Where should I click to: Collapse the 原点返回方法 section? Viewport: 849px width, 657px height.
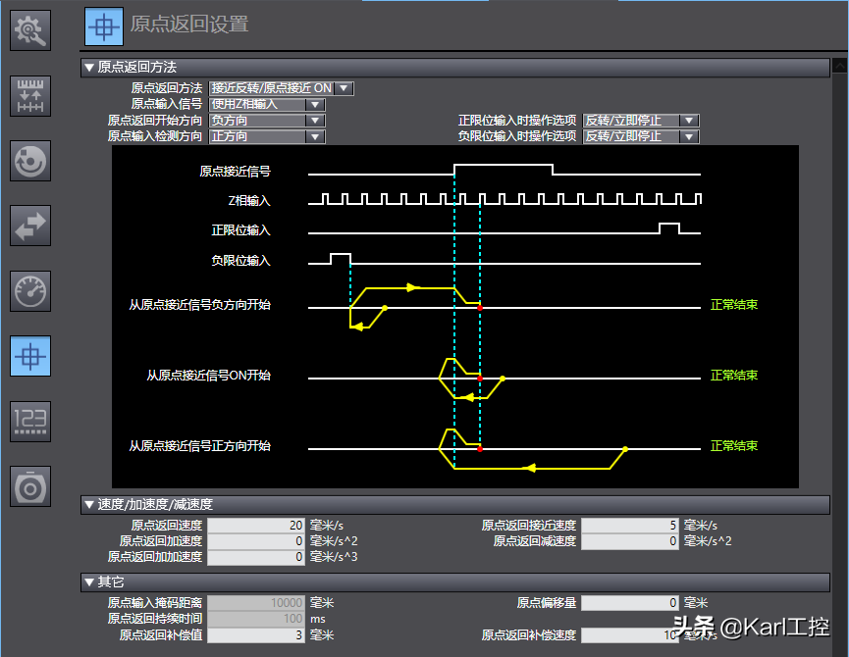click(89, 68)
